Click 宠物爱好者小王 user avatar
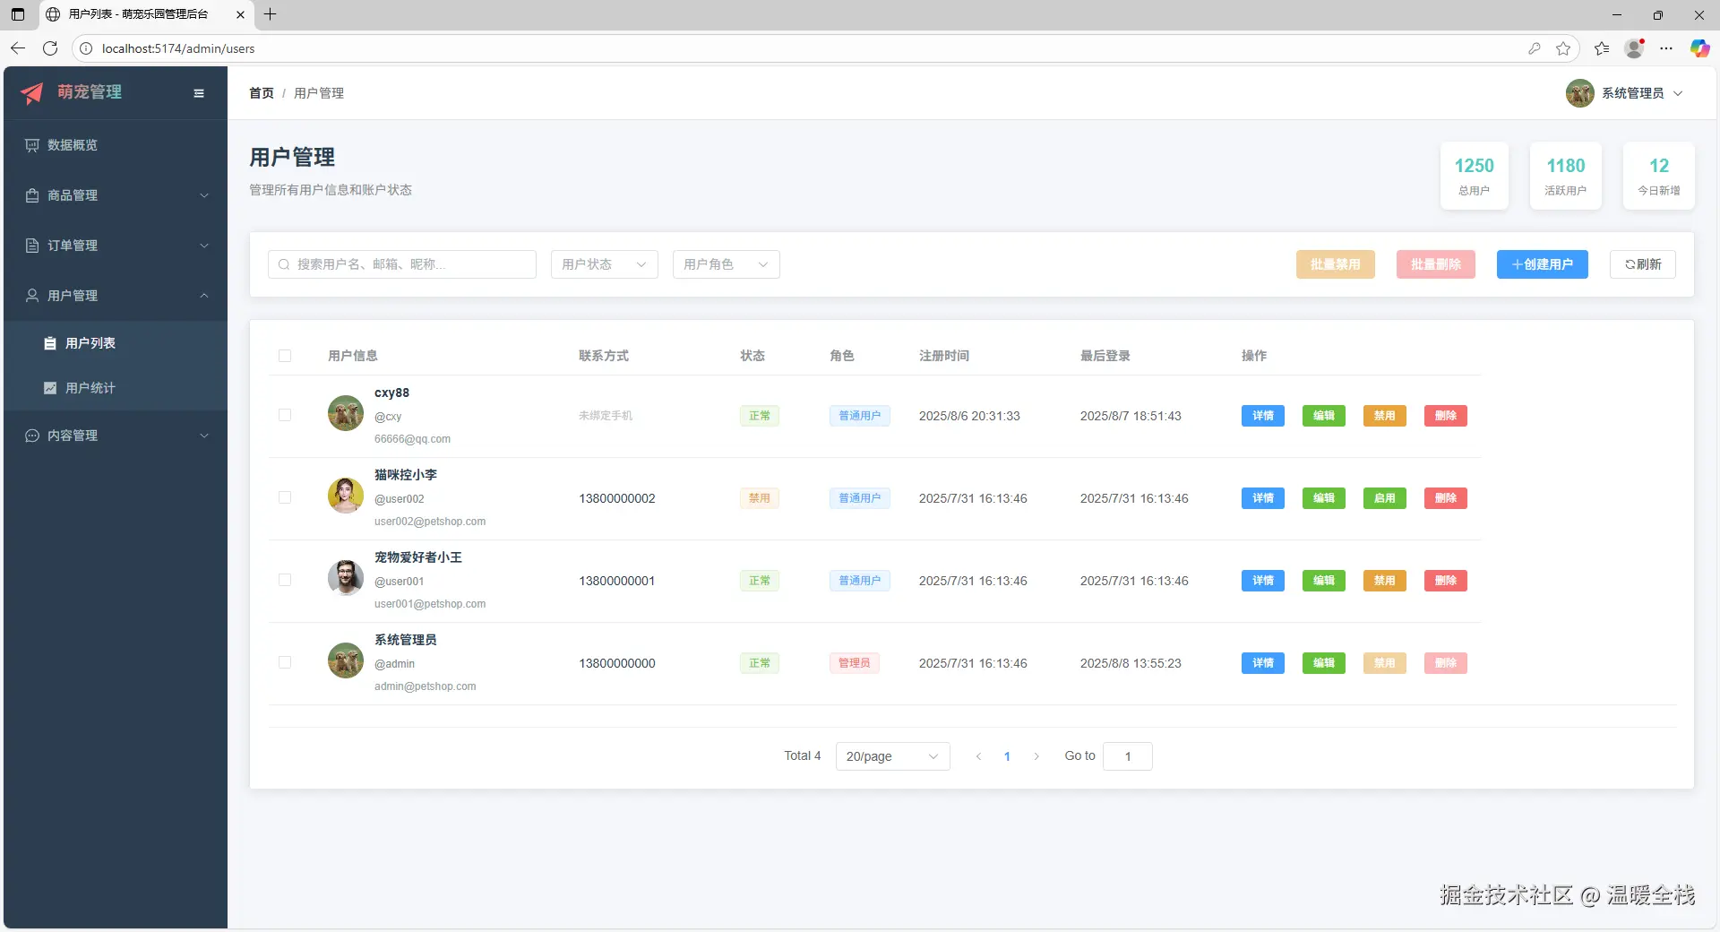This screenshot has height=932, width=1720. click(x=346, y=578)
